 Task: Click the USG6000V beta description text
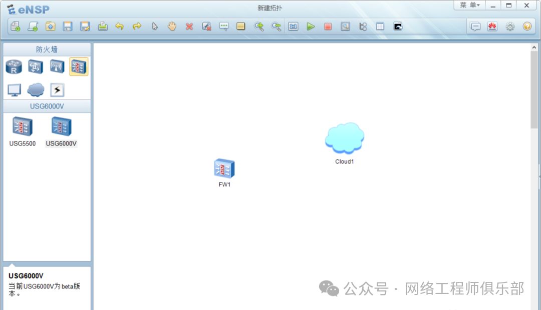point(44,289)
